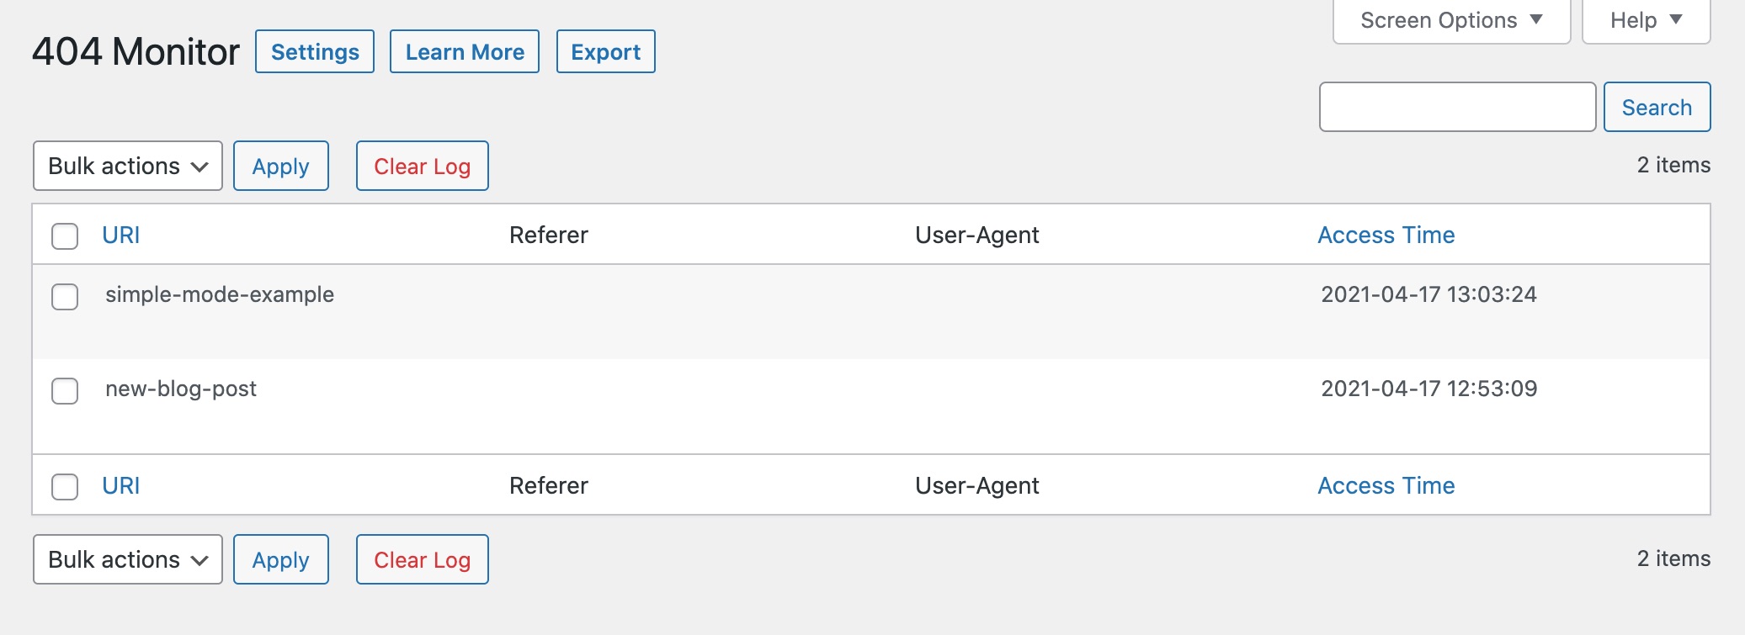Open the Help dropdown tab
The width and height of the screenshot is (1745, 635).
(1646, 20)
